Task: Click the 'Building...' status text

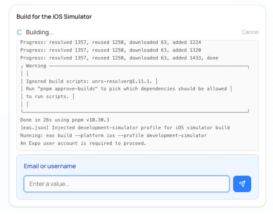Action: click(40, 32)
